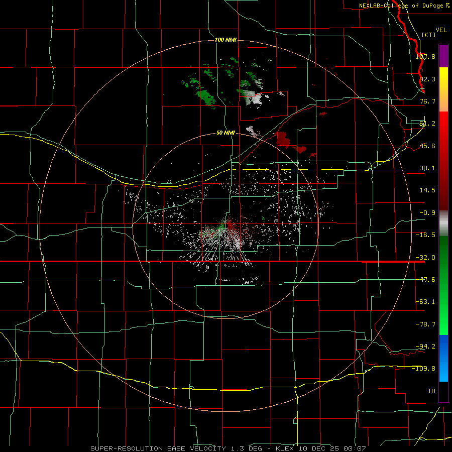The width and height of the screenshot is (452, 452).
Task: Select the -47.6 velocity scale value
Action: point(425,280)
